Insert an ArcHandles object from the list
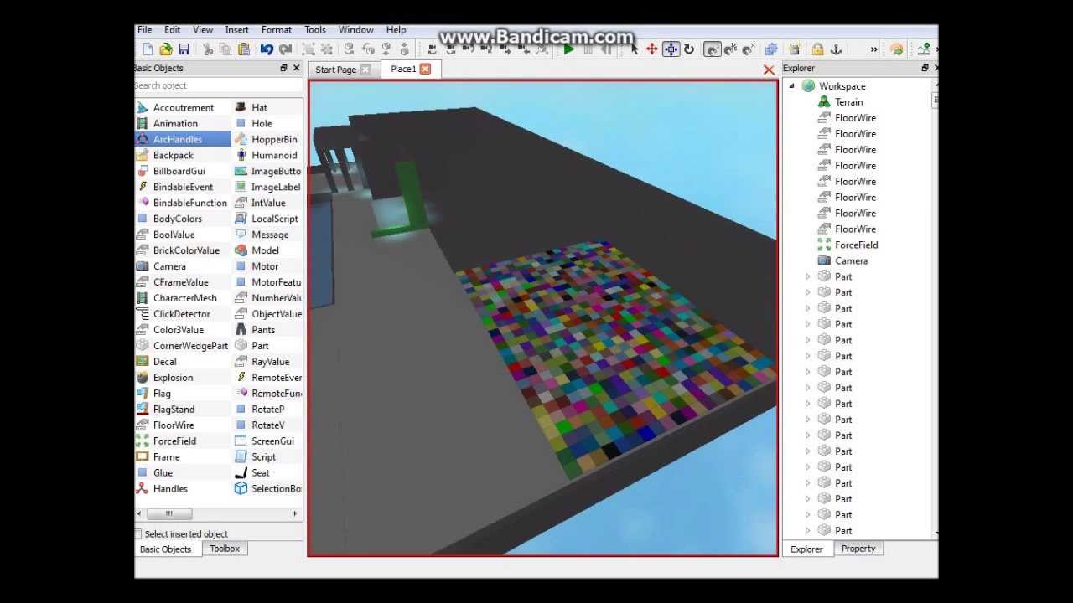Viewport: 1073px width, 603px height. pyautogui.click(x=183, y=139)
